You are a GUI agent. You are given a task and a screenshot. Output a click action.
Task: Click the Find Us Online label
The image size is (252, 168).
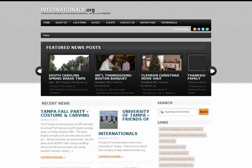pos(181,29)
